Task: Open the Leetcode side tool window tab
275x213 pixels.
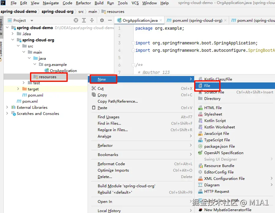Action: [x=1, y=51]
